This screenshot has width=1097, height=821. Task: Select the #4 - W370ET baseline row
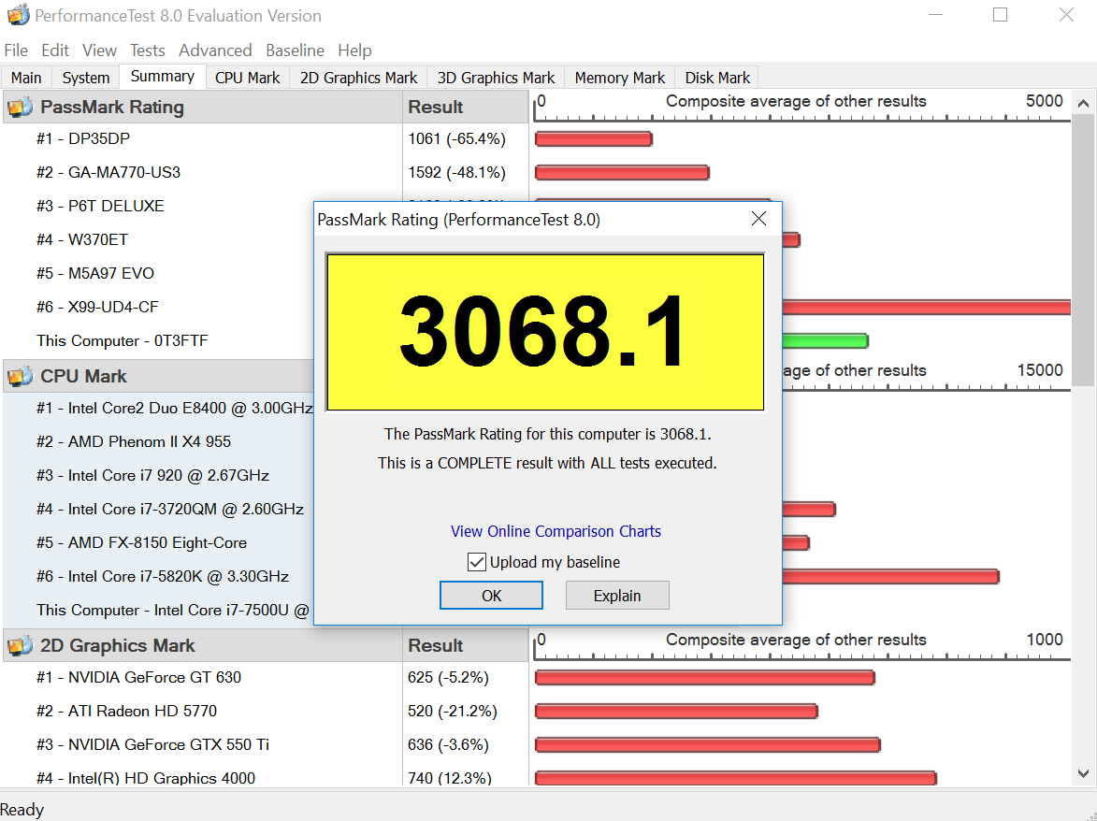click(82, 239)
